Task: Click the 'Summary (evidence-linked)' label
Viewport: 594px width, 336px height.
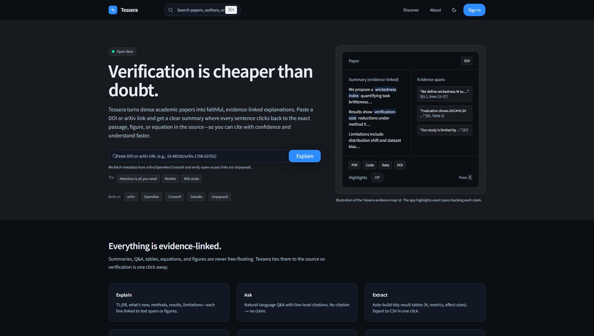Action: [x=373, y=79]
